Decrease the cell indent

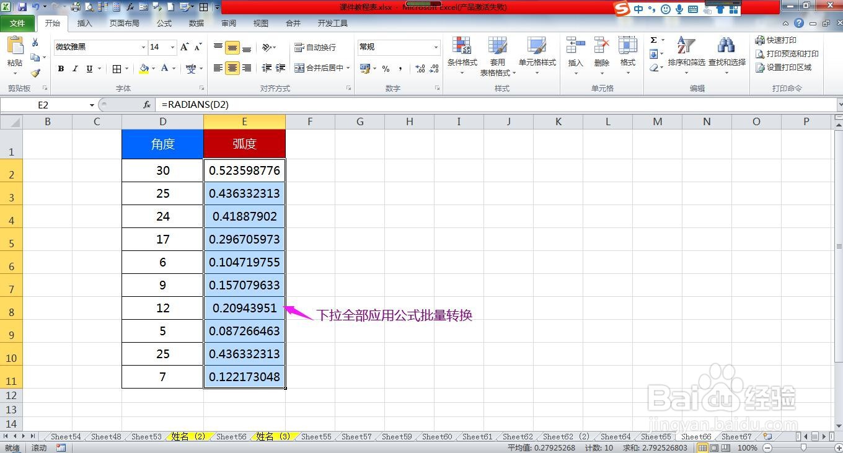[267, 68]
